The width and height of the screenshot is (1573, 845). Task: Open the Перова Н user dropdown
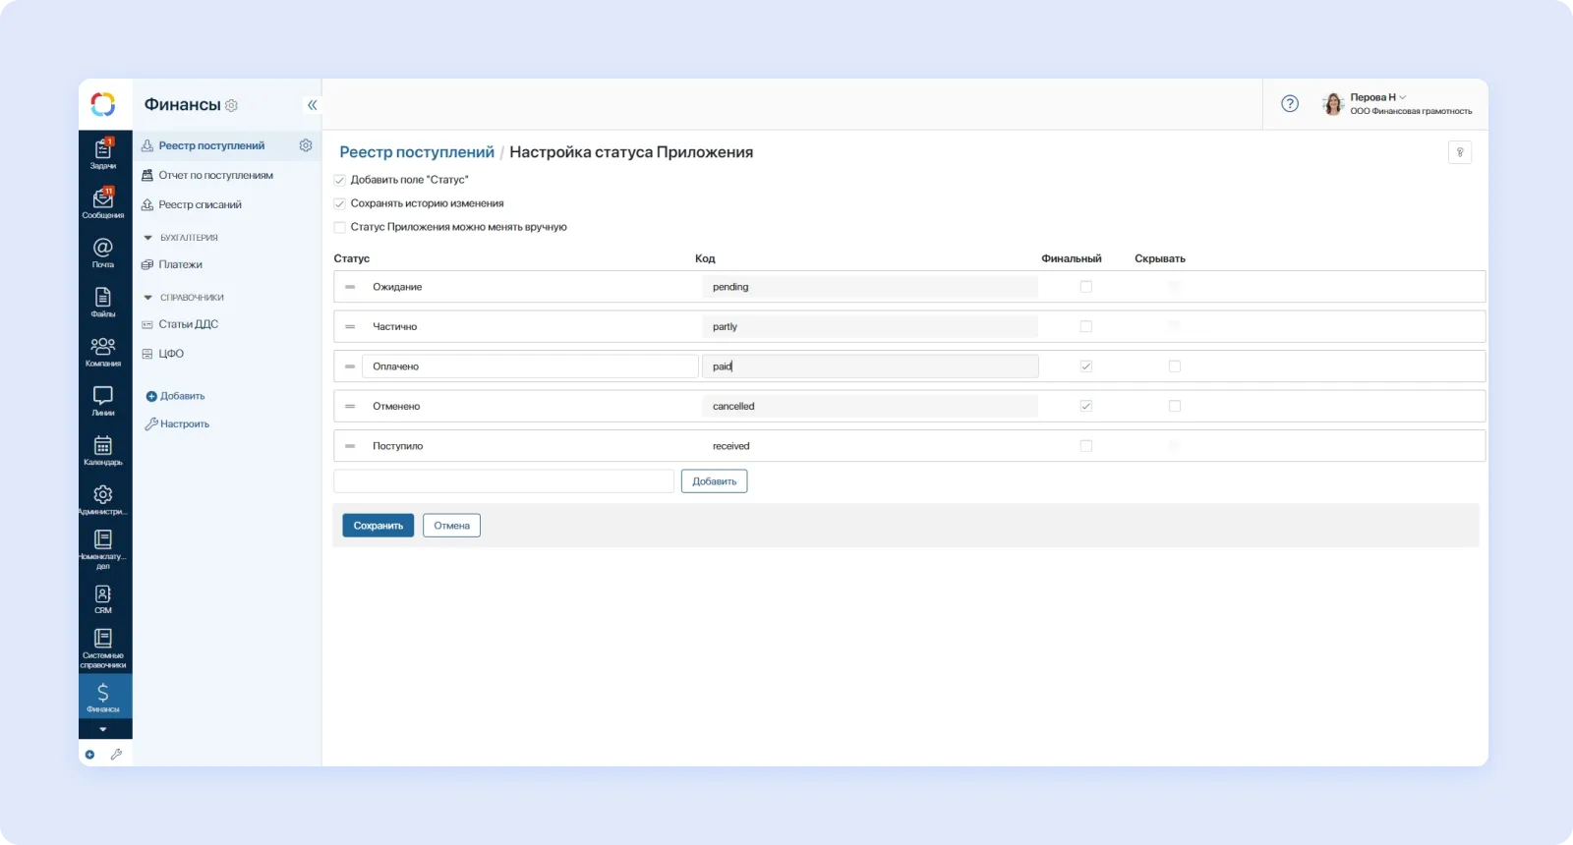coord(1377,97)
